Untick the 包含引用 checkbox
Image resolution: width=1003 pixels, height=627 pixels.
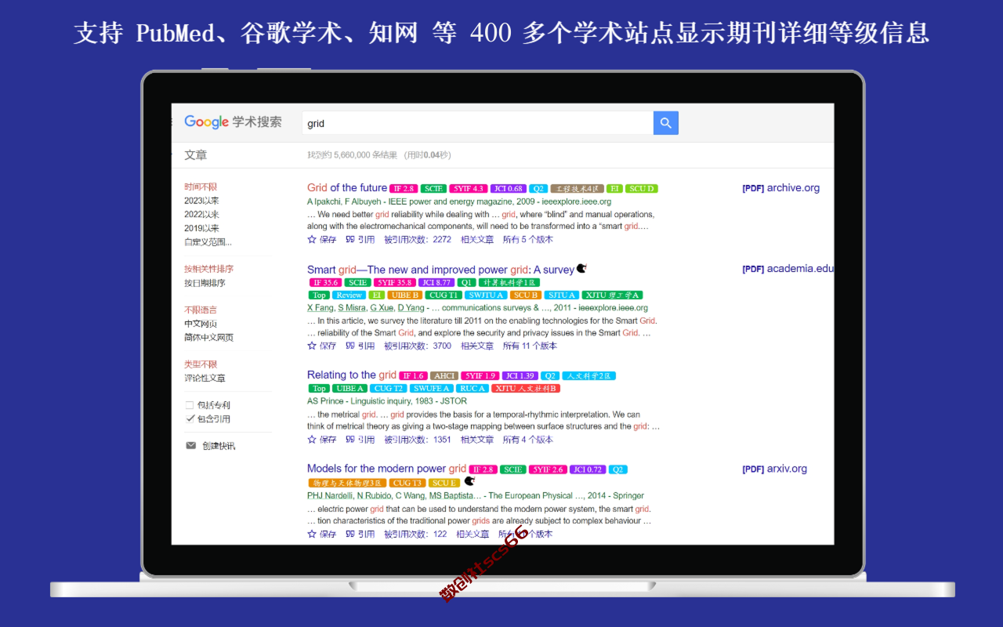[x=190, y=419]
